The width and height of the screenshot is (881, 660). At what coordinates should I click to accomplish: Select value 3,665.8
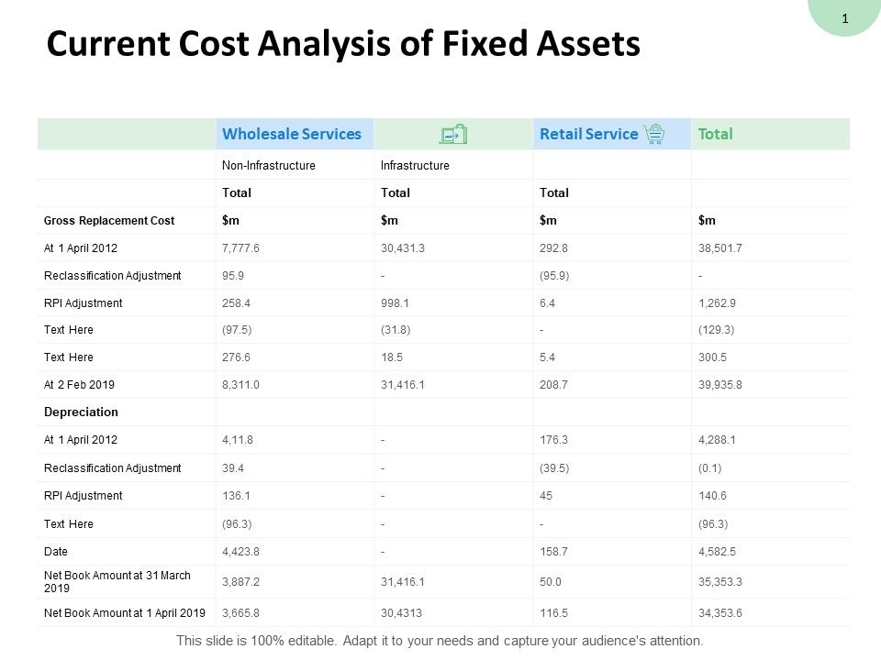(240, 613)
